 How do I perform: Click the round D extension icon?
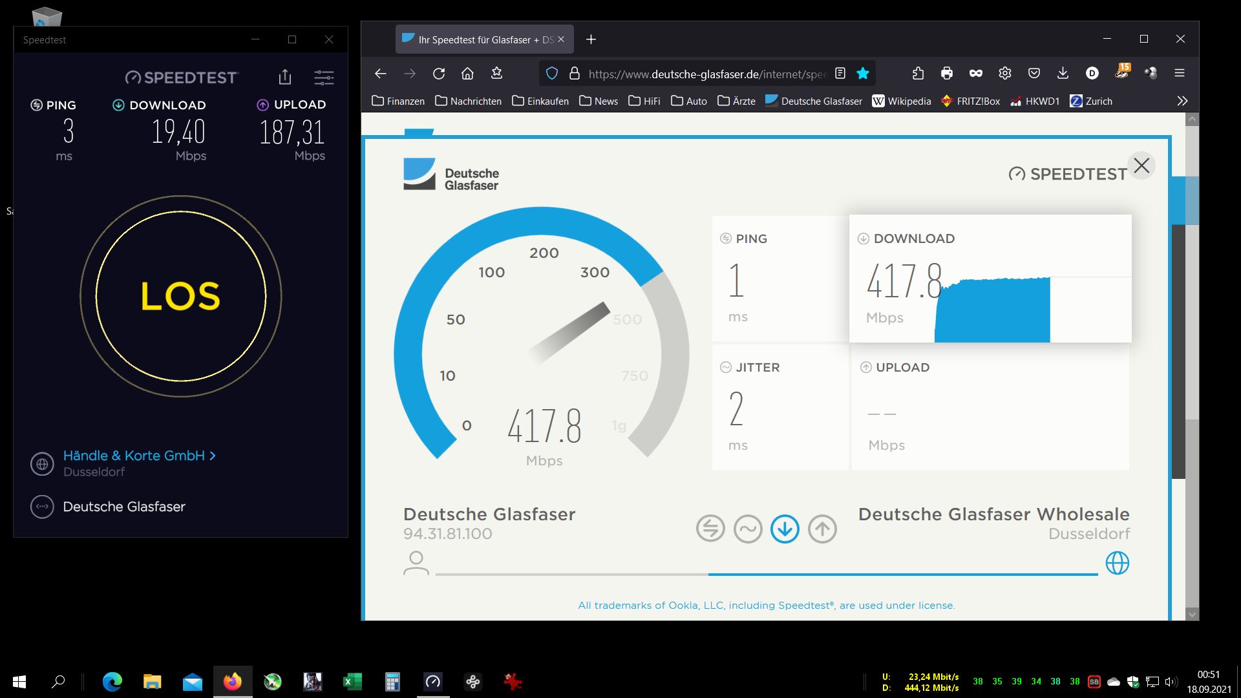(x=1092, y=73)
